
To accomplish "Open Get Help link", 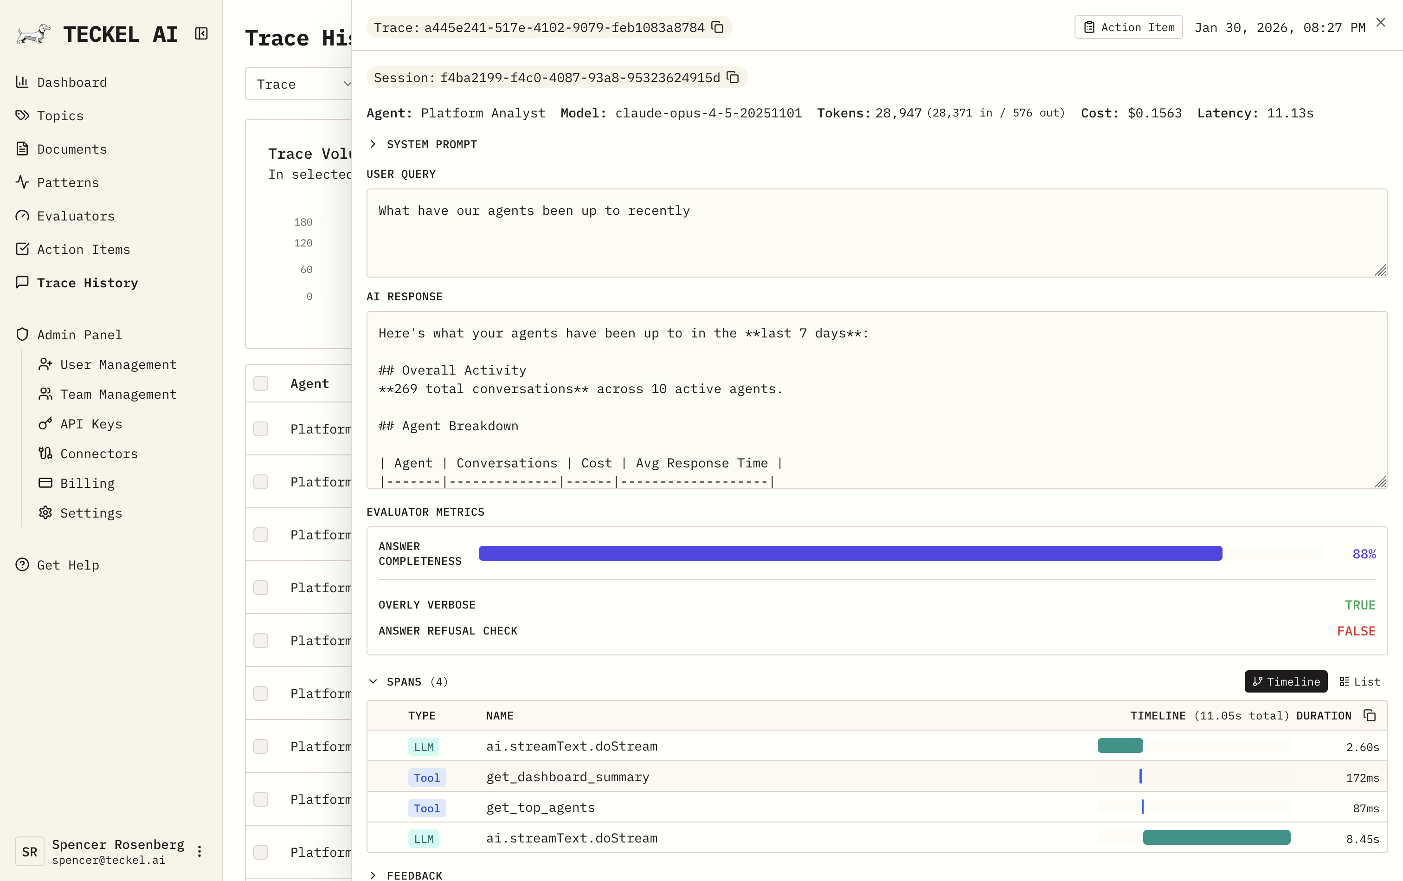I will click(68, 564).
